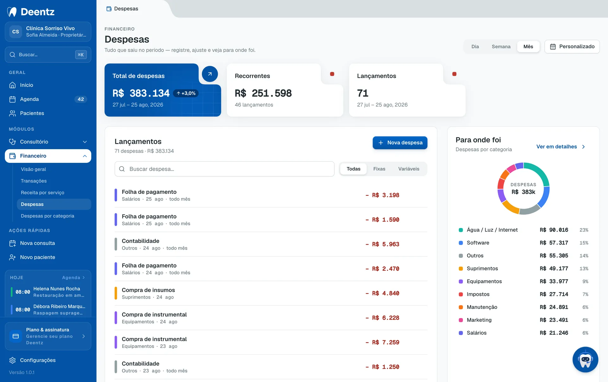The width and height of the screenshot is (608, 382).
Task: Click the arrow icon on Total de despesas
Action: [210, 74]
